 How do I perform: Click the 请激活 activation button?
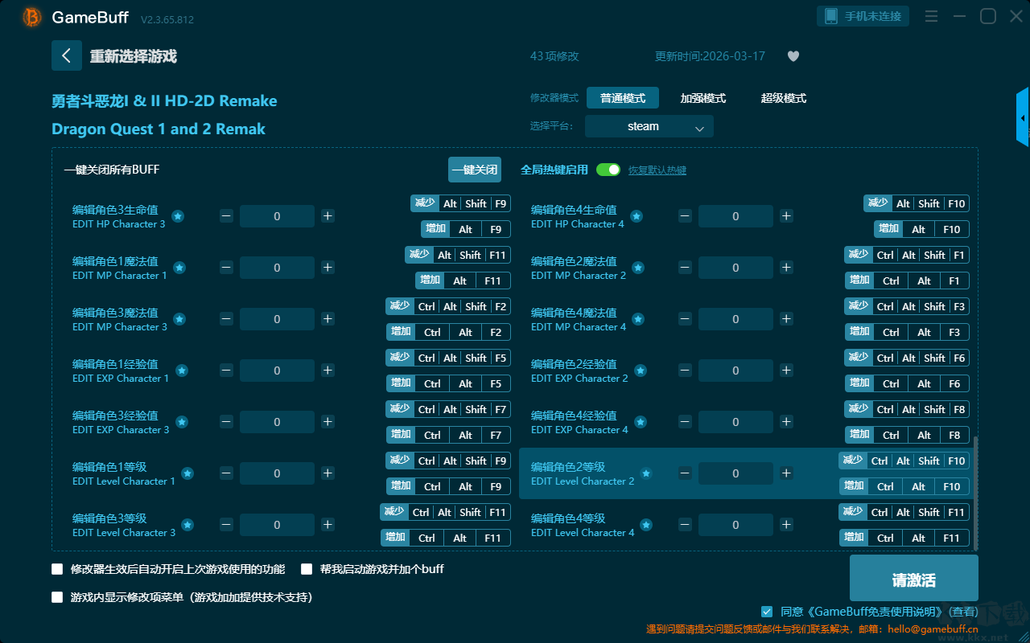tap(914, 578)
